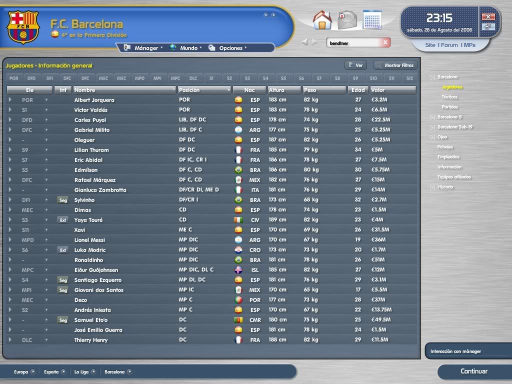Expand Barcelona Sub-19 in the sidebar
The height and width of the screenshot is (384, 512).
[x=432, y=127]
